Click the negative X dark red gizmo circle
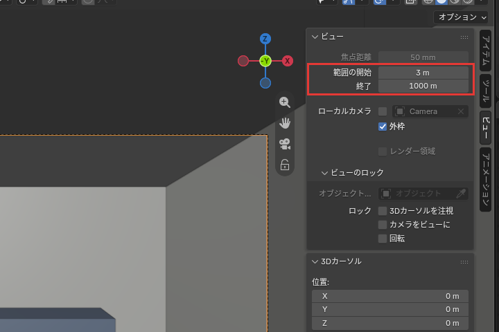The height and width of the screenshot is (332, 499). (x=243, y=61)
